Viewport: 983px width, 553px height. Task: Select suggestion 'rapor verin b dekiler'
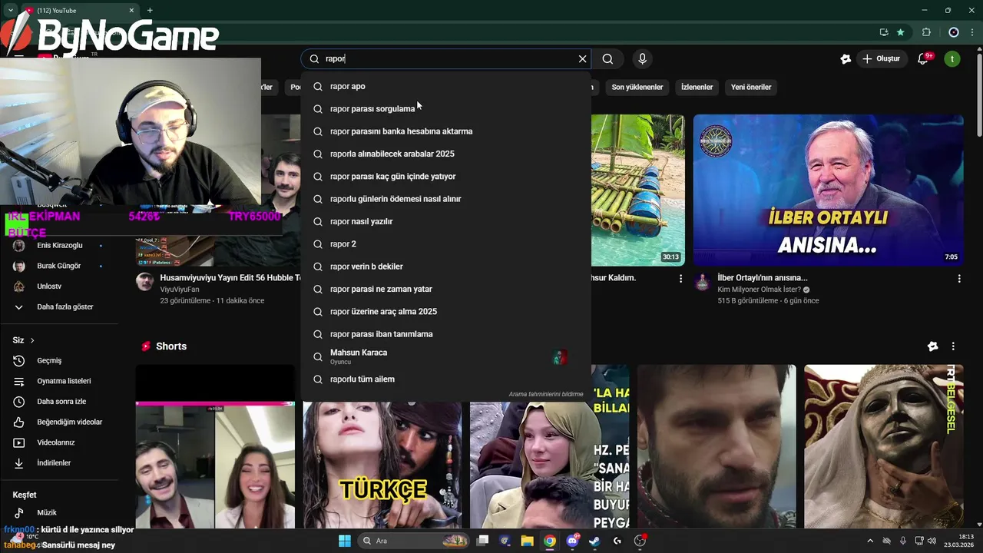(x=446, y=267)
